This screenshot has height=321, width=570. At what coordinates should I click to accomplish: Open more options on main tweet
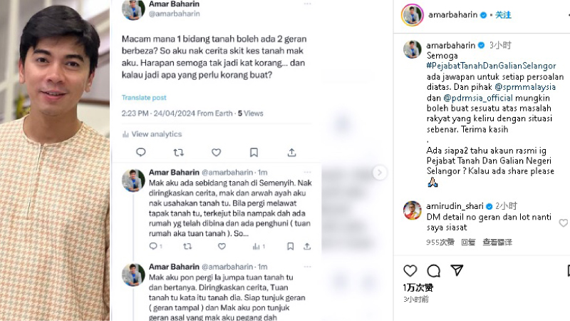(308, 4)
